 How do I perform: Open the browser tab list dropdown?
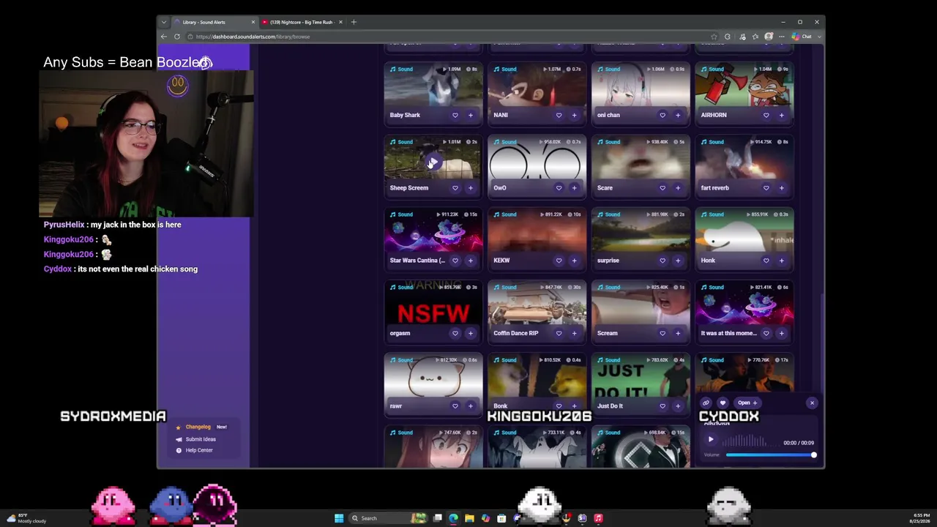click(164, 22)
